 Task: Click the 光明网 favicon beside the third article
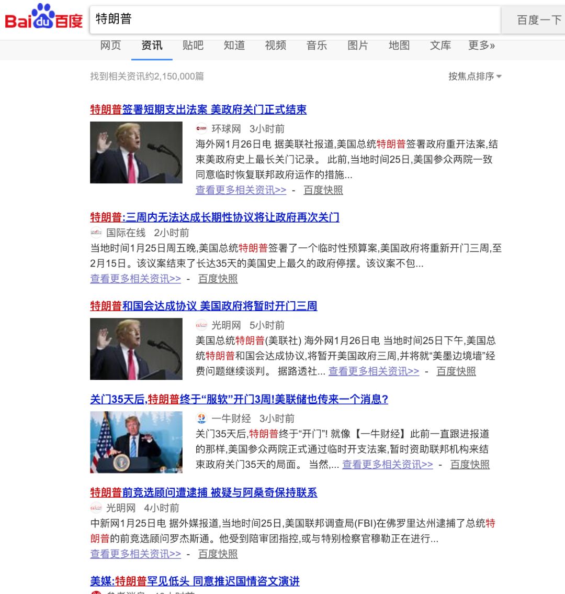point(201,325)
